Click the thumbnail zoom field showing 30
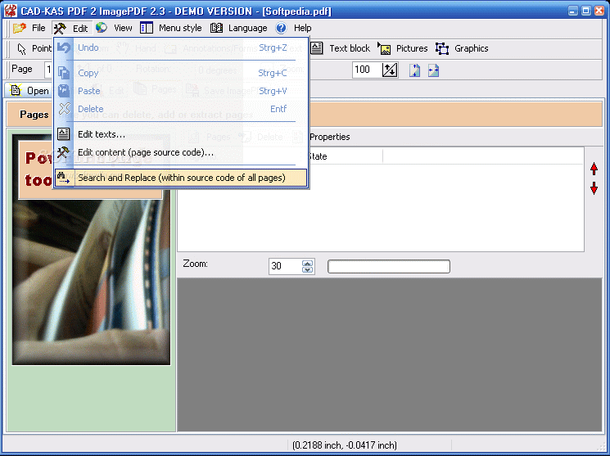The width and height of the screenshot is (610, 456). (285, 266)
